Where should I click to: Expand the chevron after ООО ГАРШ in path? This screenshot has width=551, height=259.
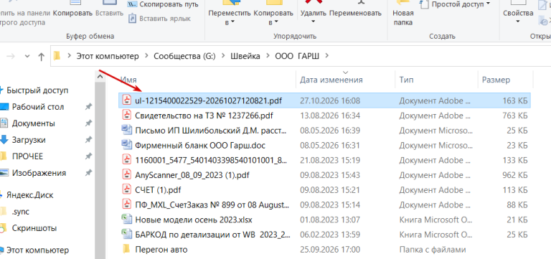tap(327, 56)
